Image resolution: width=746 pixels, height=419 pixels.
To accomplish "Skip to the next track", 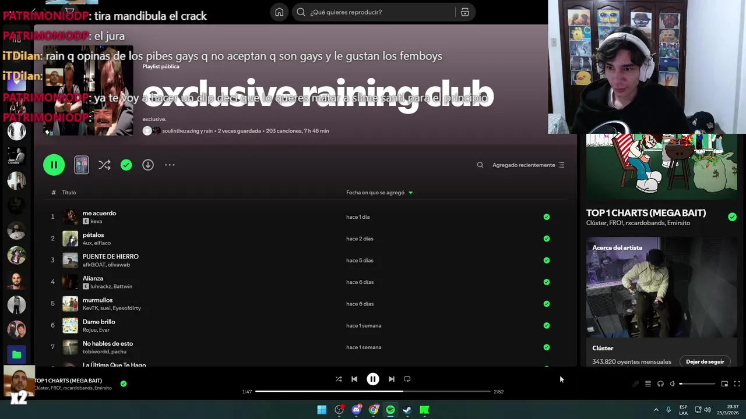I will (x=392, y=379).
